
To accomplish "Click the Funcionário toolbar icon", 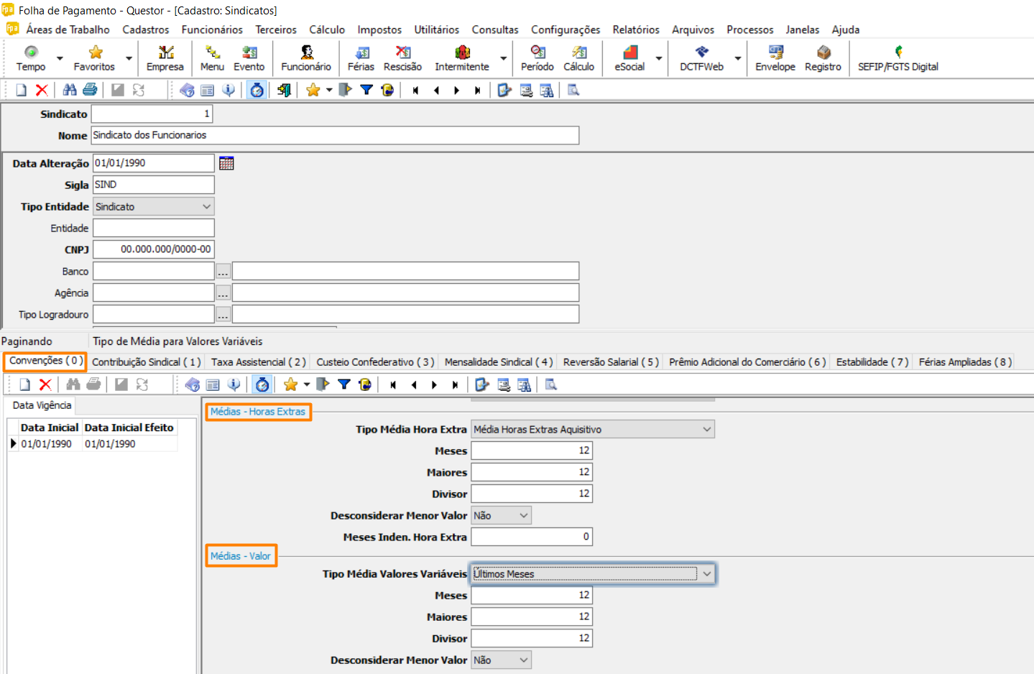I will pos(306,57).
